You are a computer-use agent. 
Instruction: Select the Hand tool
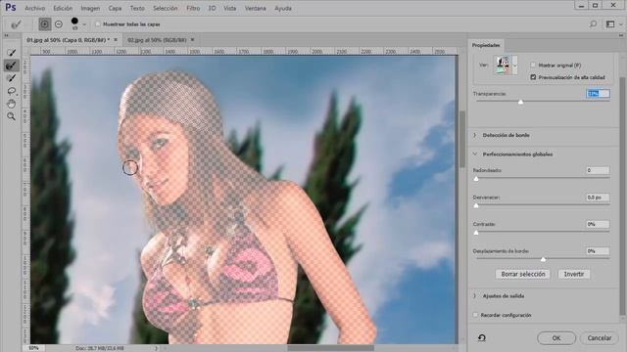coord(12,104)
